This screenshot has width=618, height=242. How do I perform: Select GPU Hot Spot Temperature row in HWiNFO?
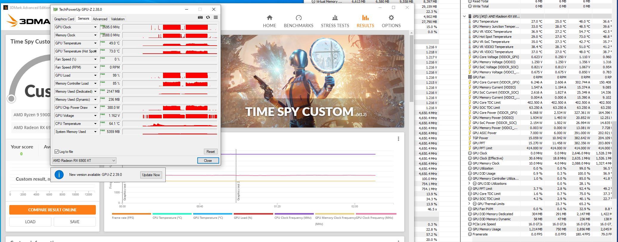[539, 37]
